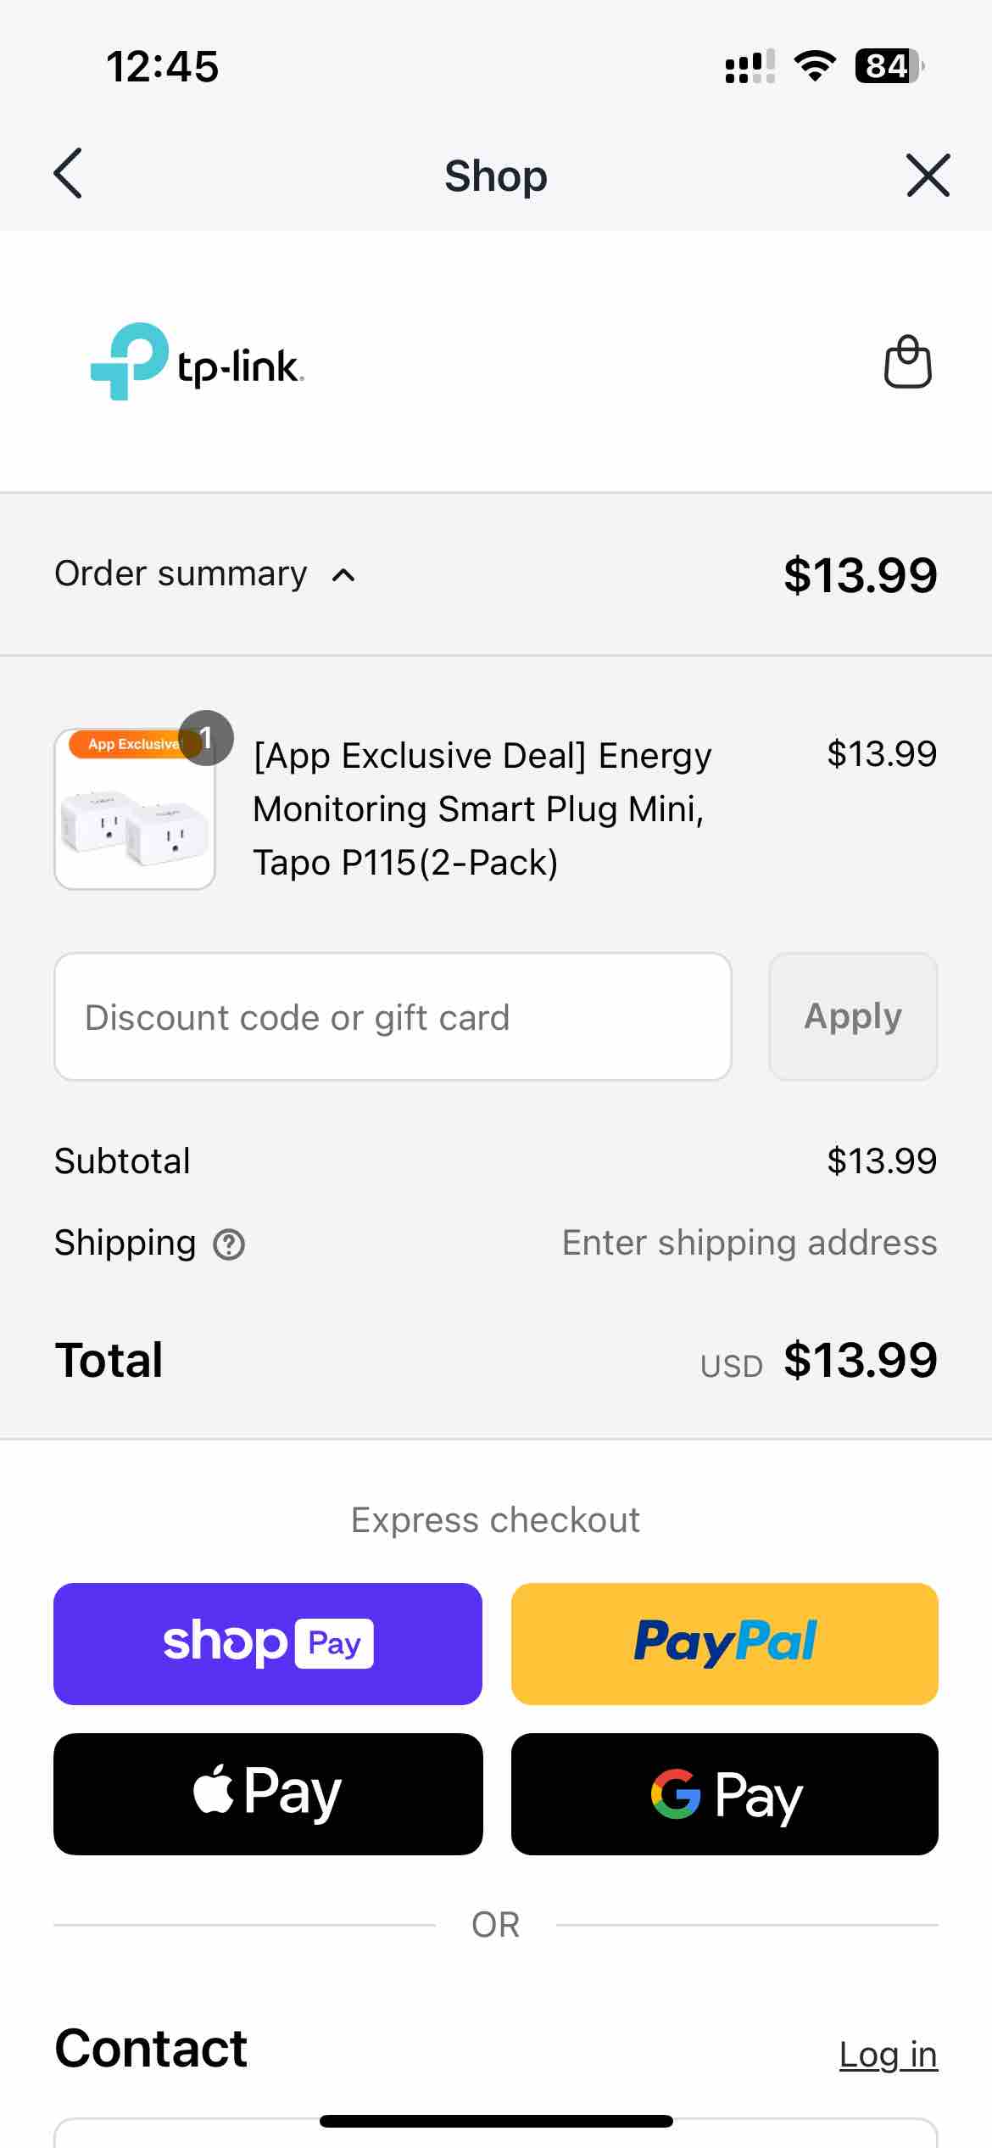Viewport: 992px width, 2148px height.
Task: Open the Shipping help question-mark icon
Action: pyautogui.click(x=229, y=1245)
